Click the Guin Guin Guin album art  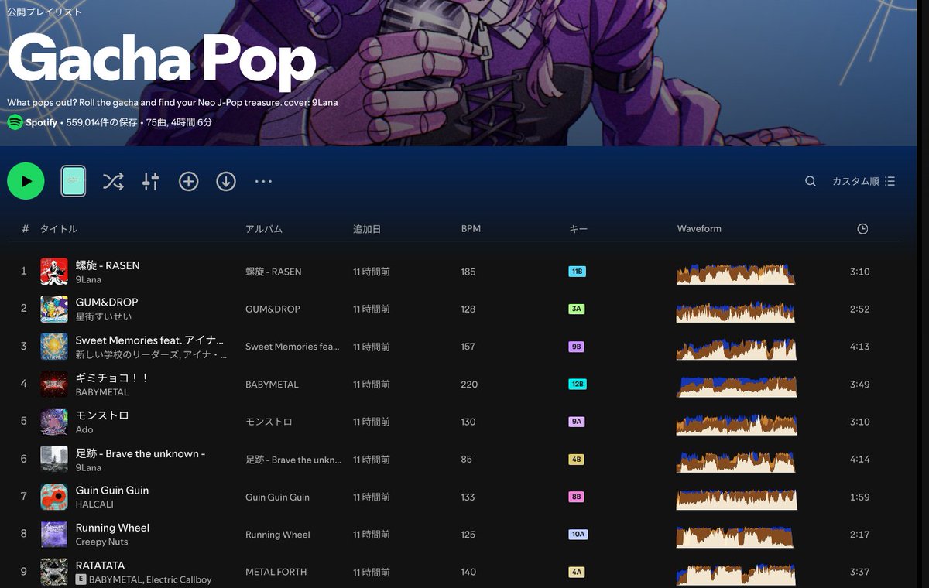[x=54, y=497]
